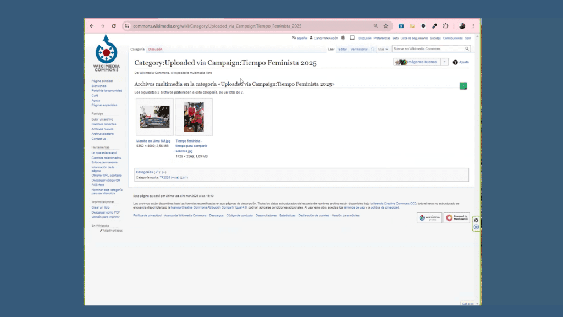Click Subir un archivo in sidebar

tap(102, 119)
